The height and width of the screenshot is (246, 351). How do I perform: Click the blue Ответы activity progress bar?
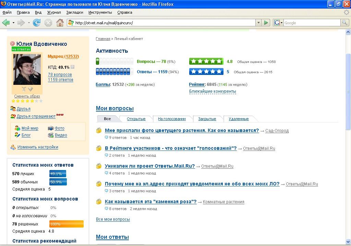coord(114,72)
